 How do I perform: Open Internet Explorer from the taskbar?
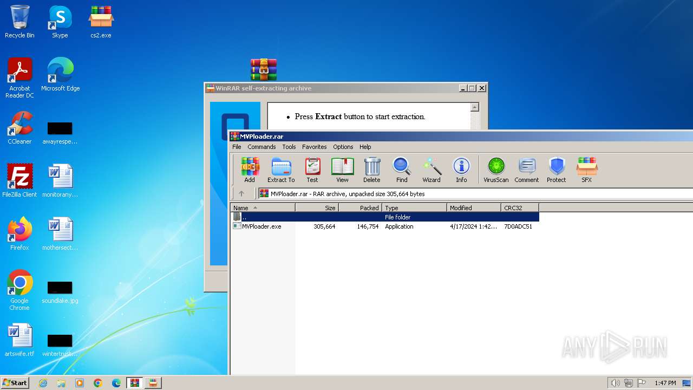pyautogui.click(x=43, y=383)
